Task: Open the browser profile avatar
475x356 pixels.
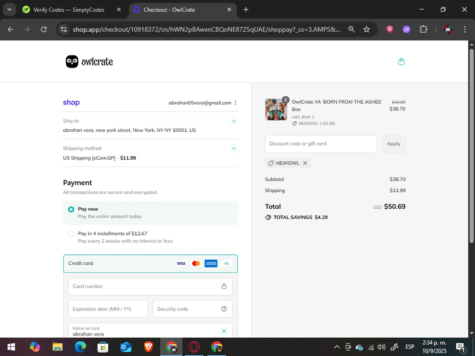Action: 448,29
